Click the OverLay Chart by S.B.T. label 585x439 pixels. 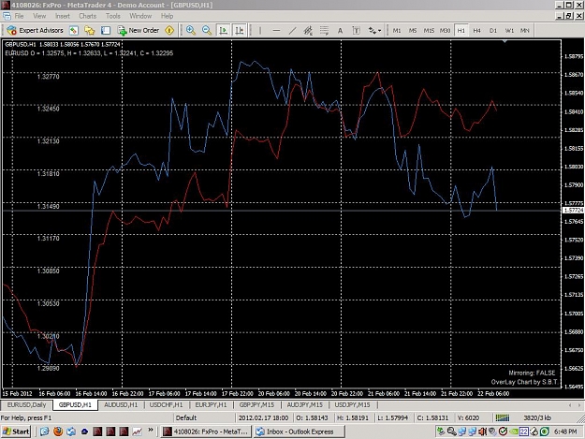pos(524,382)
